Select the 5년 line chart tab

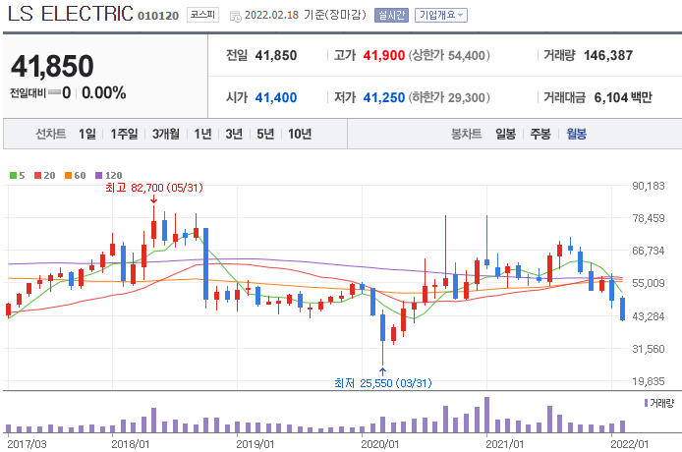coord(265,134)
